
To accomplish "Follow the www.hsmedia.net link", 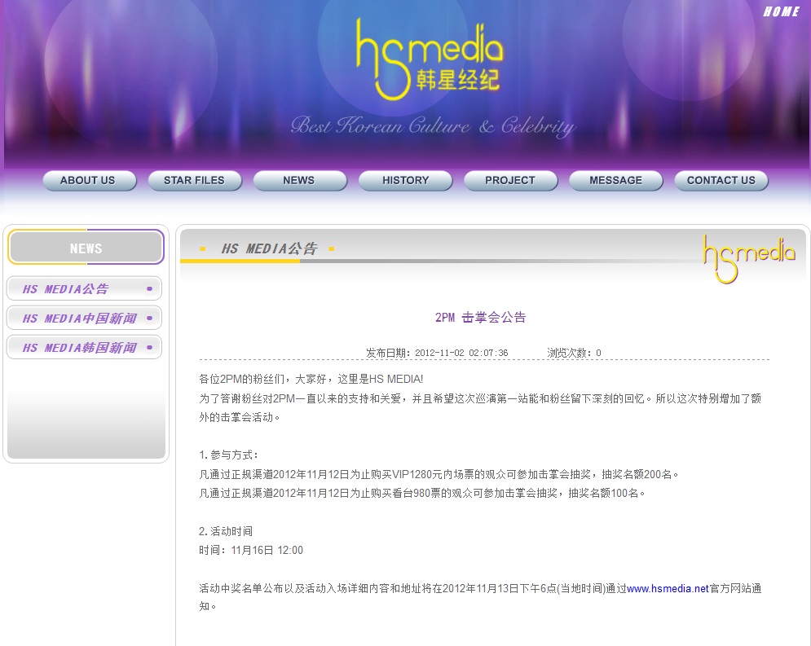I will click(668, 588).
